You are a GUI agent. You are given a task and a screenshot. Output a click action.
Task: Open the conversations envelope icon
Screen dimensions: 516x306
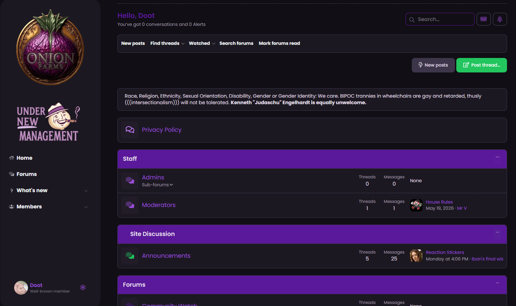(x=484, y=19)
